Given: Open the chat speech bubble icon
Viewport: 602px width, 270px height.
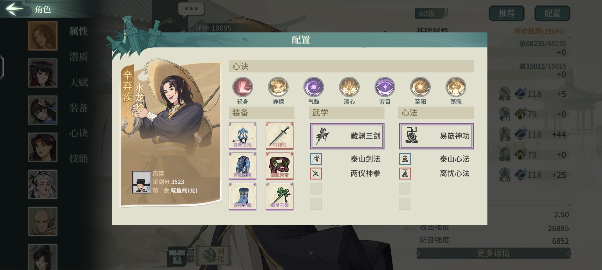Looking at the screenshot, I should click(x=191, y=9).
